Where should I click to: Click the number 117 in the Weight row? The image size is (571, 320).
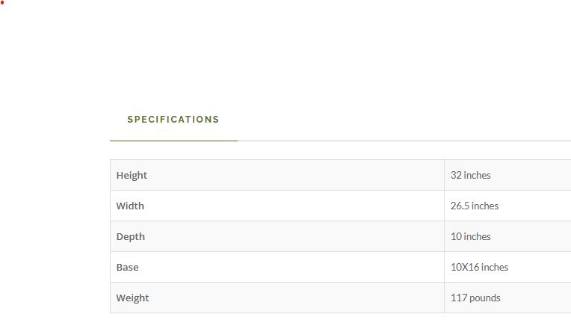tap(459, 298)
